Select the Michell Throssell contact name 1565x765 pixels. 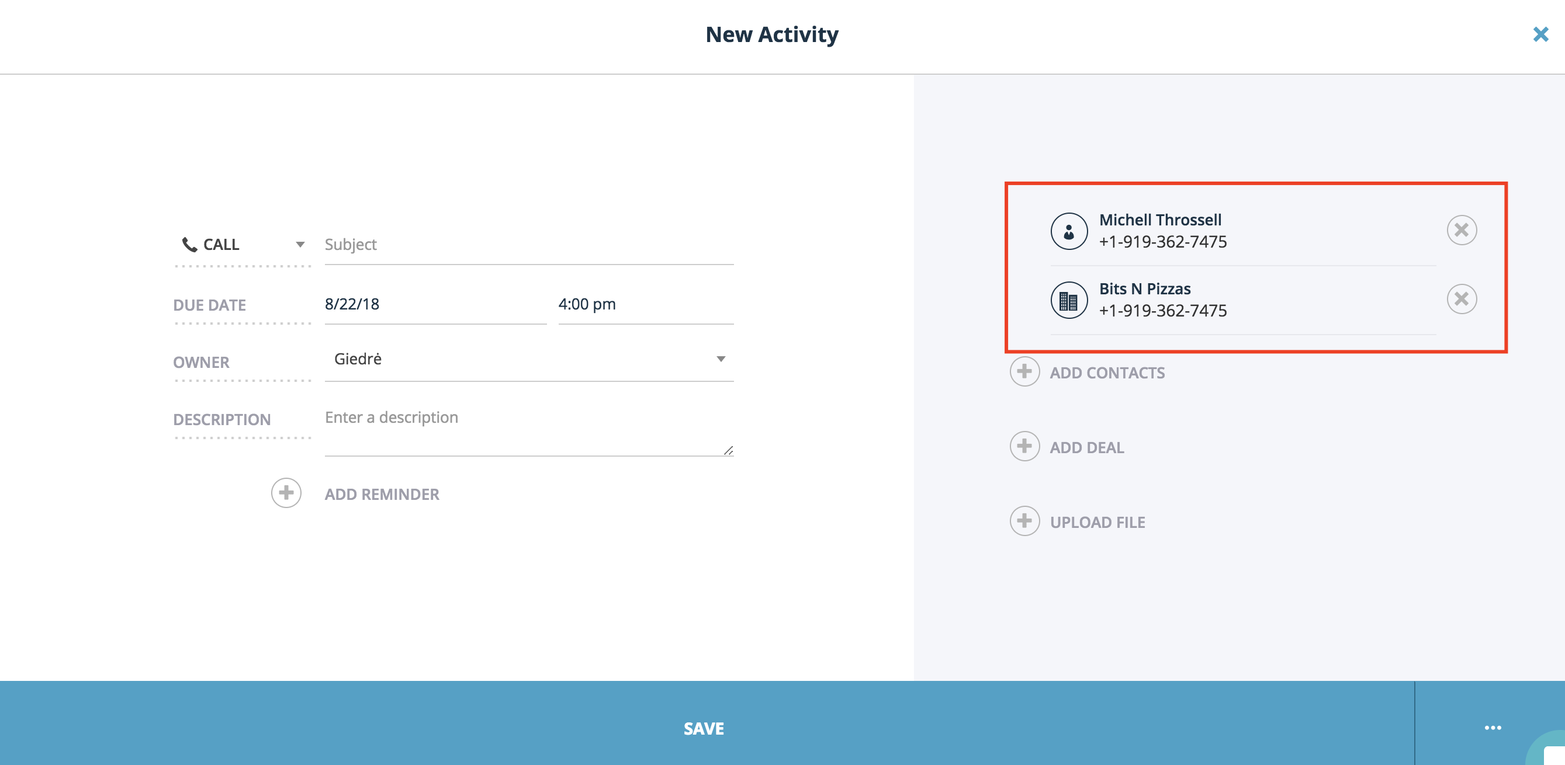1160,220
